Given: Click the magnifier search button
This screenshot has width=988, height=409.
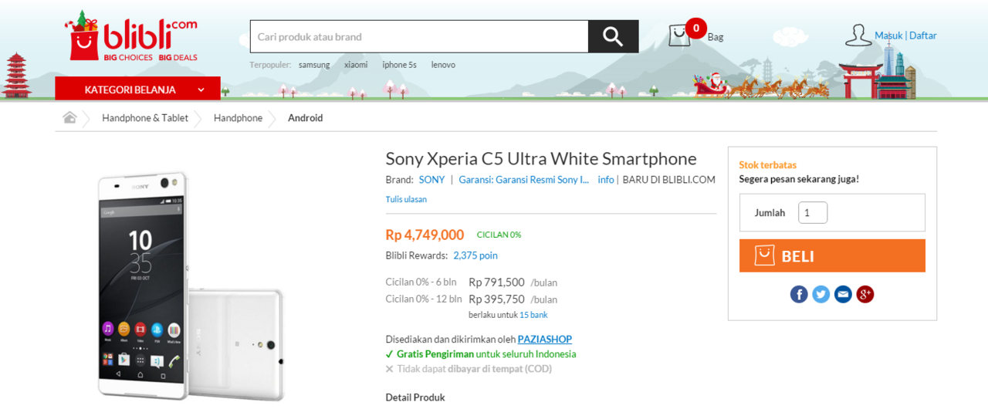Looking at the screenshot, I should point(613,36).
